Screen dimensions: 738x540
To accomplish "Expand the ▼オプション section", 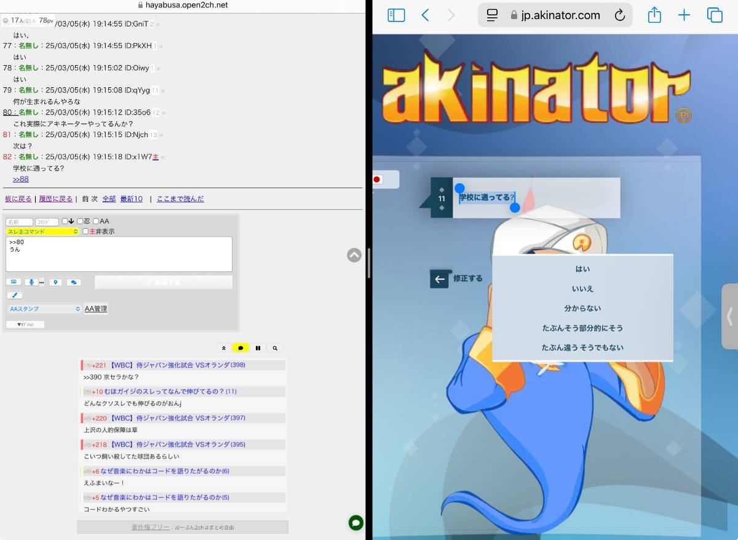I will pos(25,324).
